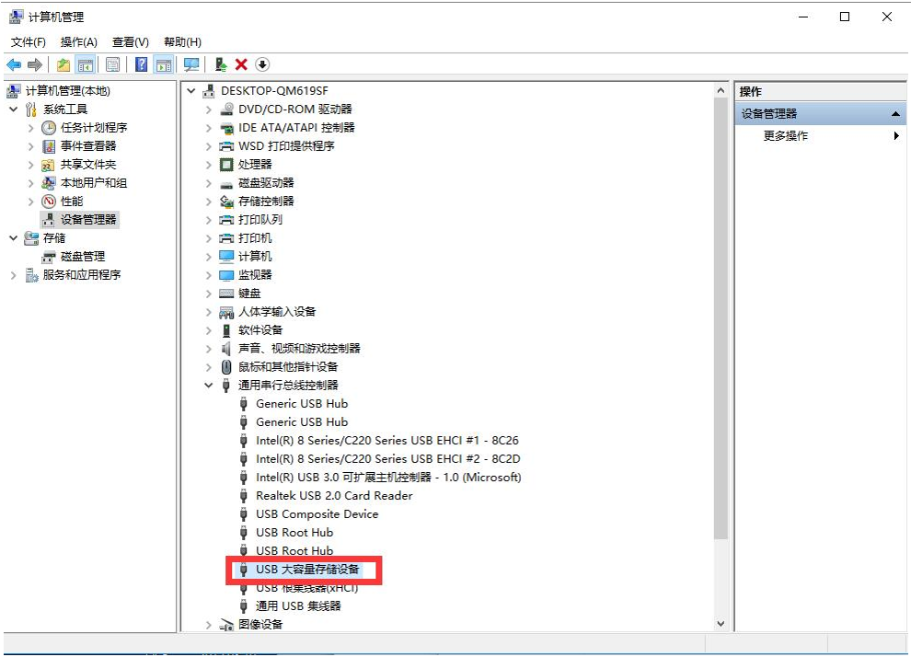Viewport: 911px width, 657px height.
Task: Click the Update Driver green arrow icon
Action: [221, 64]
